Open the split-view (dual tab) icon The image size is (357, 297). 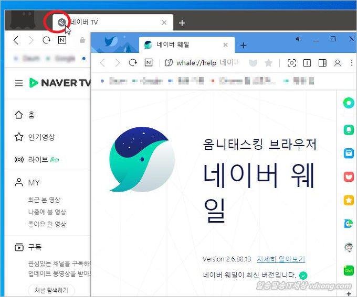(x=307, y=63)
